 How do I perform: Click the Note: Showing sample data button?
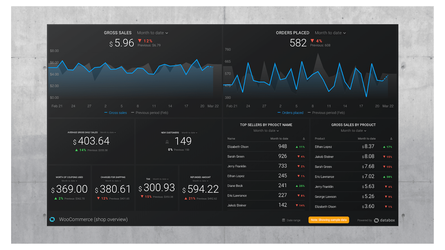click(x=329, y=220)
